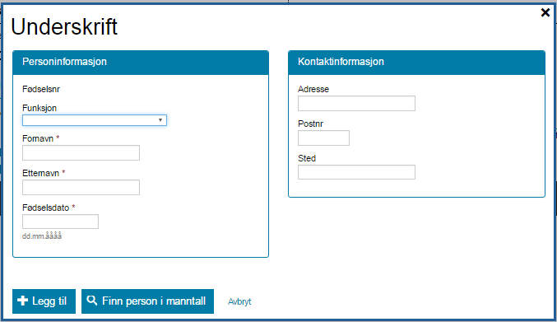Click the plus icon on Legg til
Screen dimensions: 557x322
(22, 301)
